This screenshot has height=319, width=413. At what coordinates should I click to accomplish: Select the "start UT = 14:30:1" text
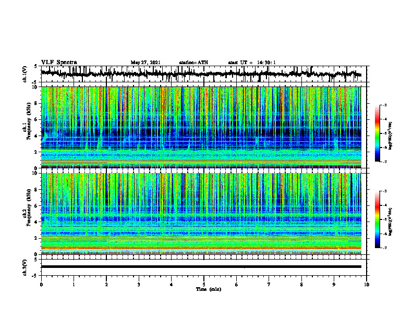coord(252,63)
